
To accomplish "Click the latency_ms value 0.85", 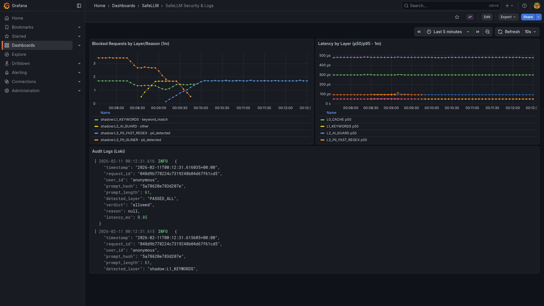I will click(143, 217).
